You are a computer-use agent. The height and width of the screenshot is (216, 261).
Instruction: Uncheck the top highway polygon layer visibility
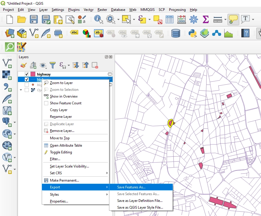(x=27, y=74)
